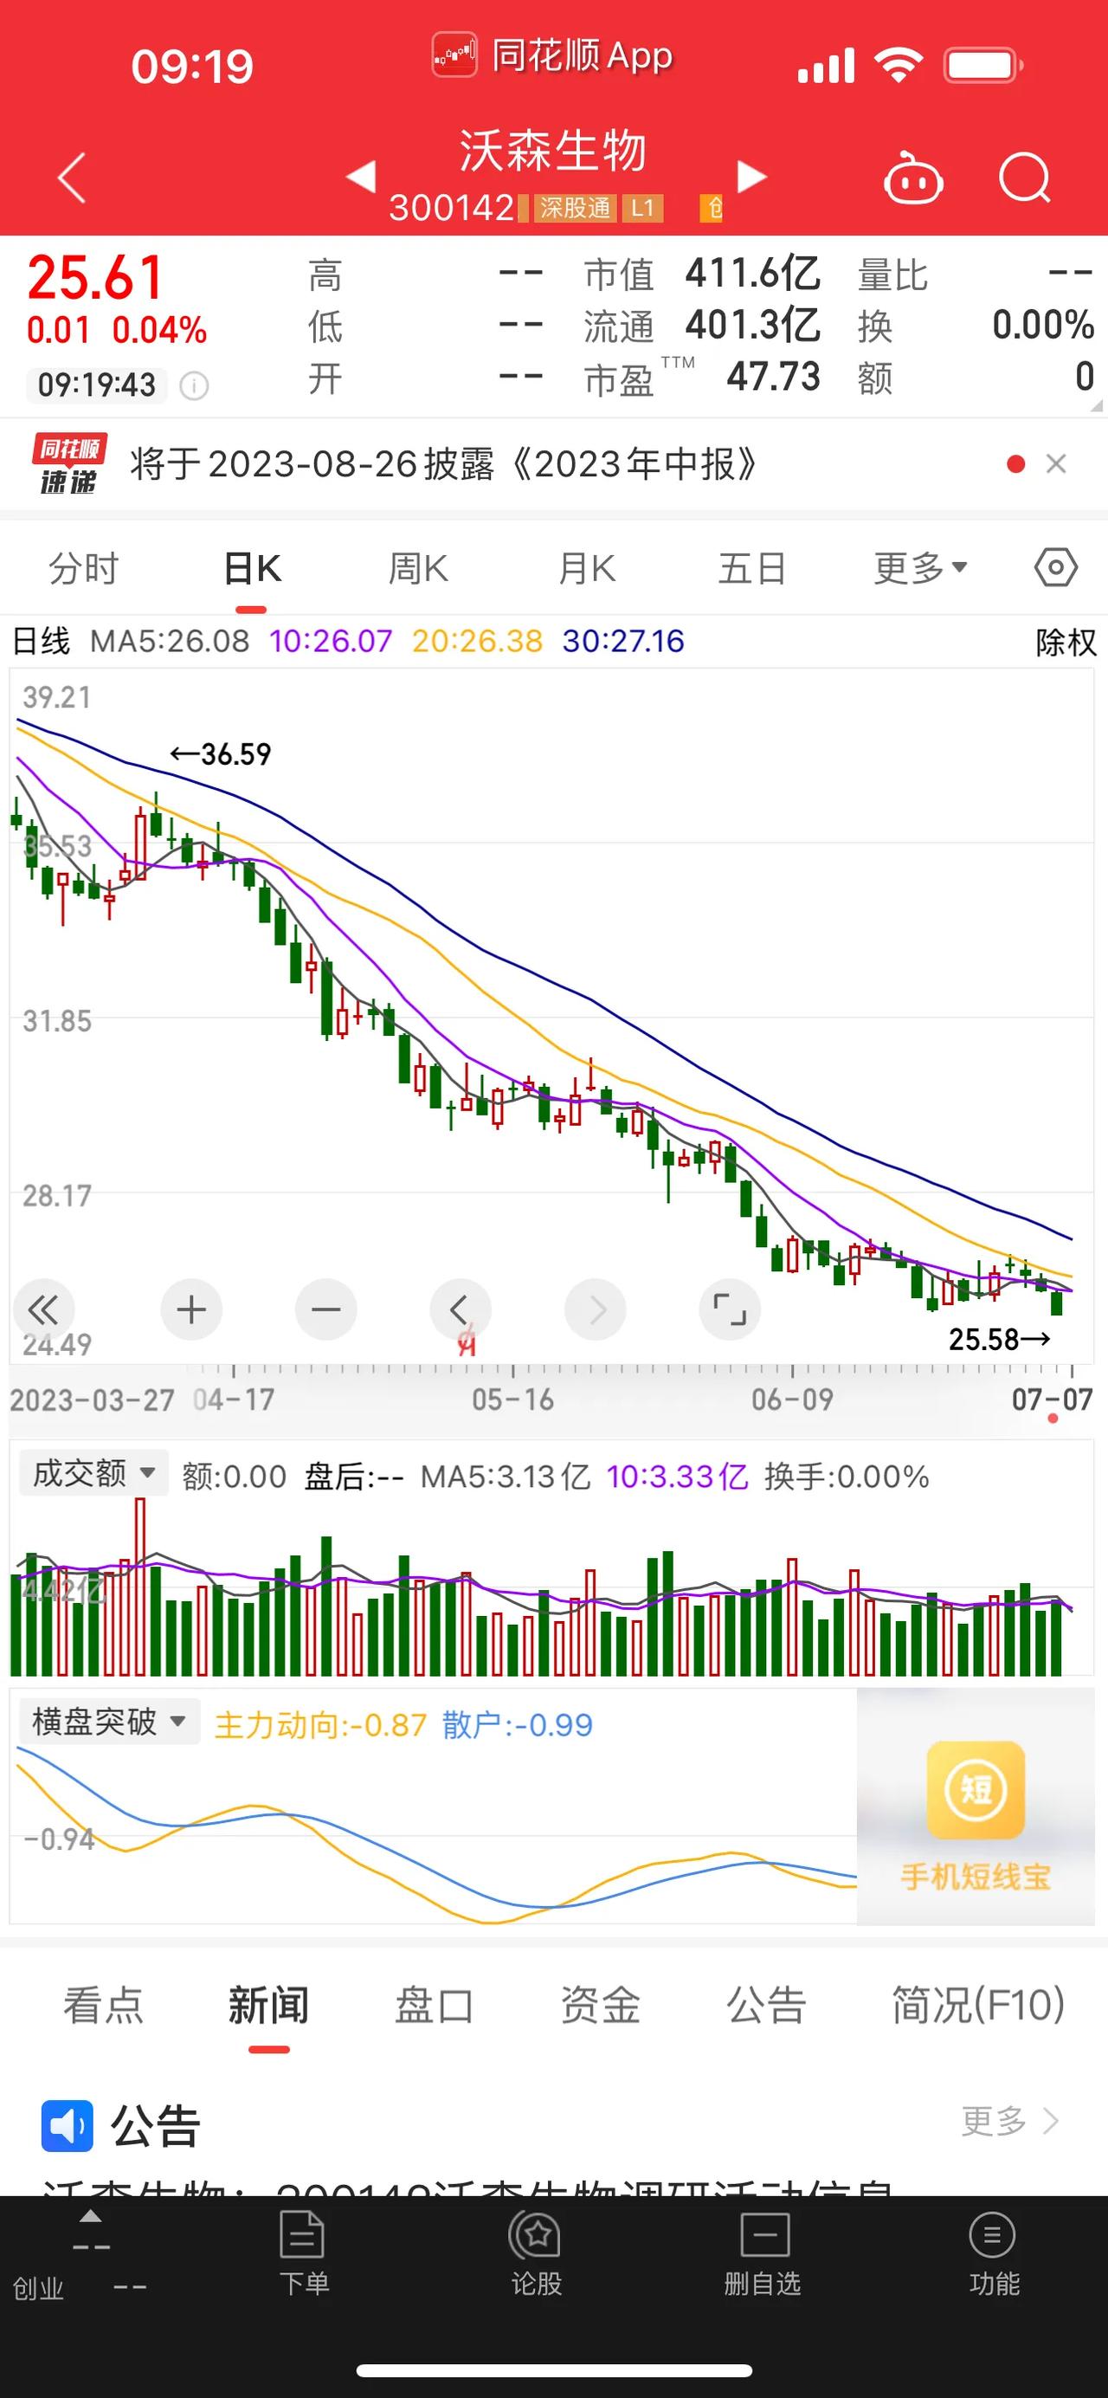Tap 换手:0.00% volume label
Image resolution: width=1108 pixels, height=2398 pixels.
[x=847, y=1477]
